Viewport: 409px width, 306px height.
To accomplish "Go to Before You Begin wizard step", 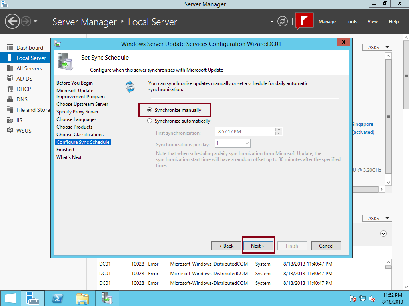I will [74, 83].
